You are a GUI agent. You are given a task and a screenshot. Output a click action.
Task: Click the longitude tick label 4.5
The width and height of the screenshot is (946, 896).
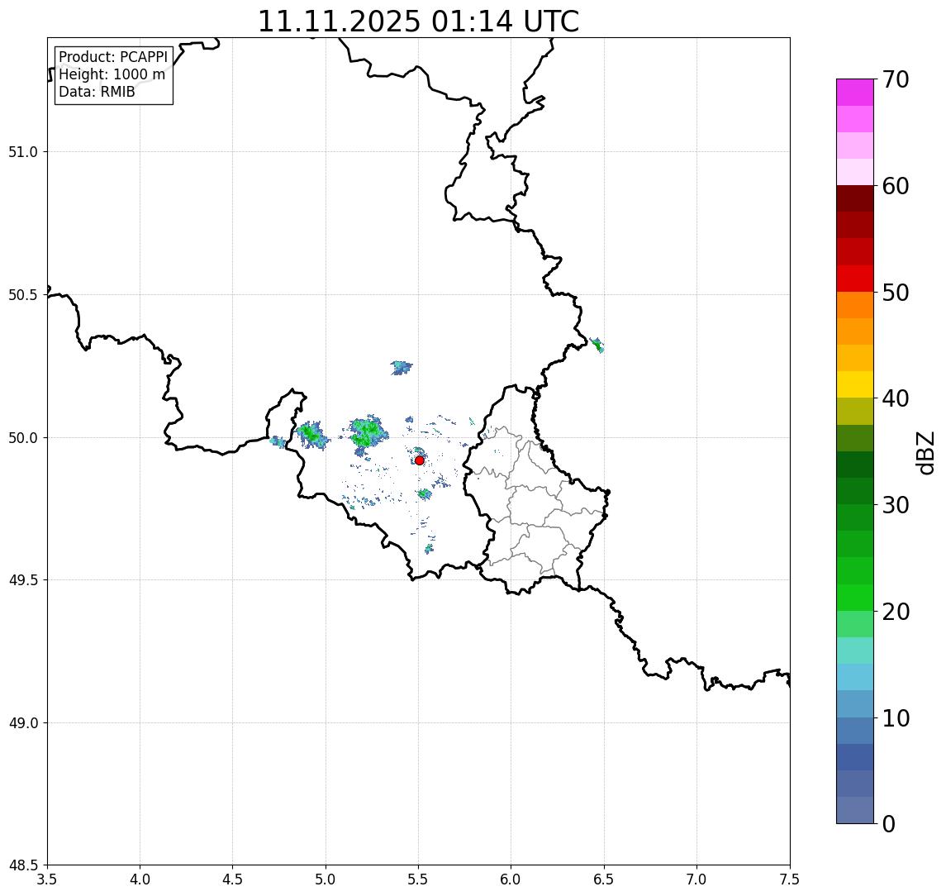[233, 879]
